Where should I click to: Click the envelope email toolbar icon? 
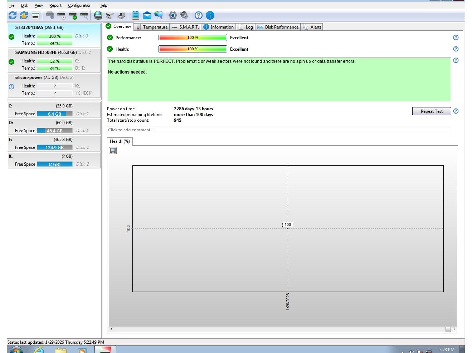coord(147,15)
